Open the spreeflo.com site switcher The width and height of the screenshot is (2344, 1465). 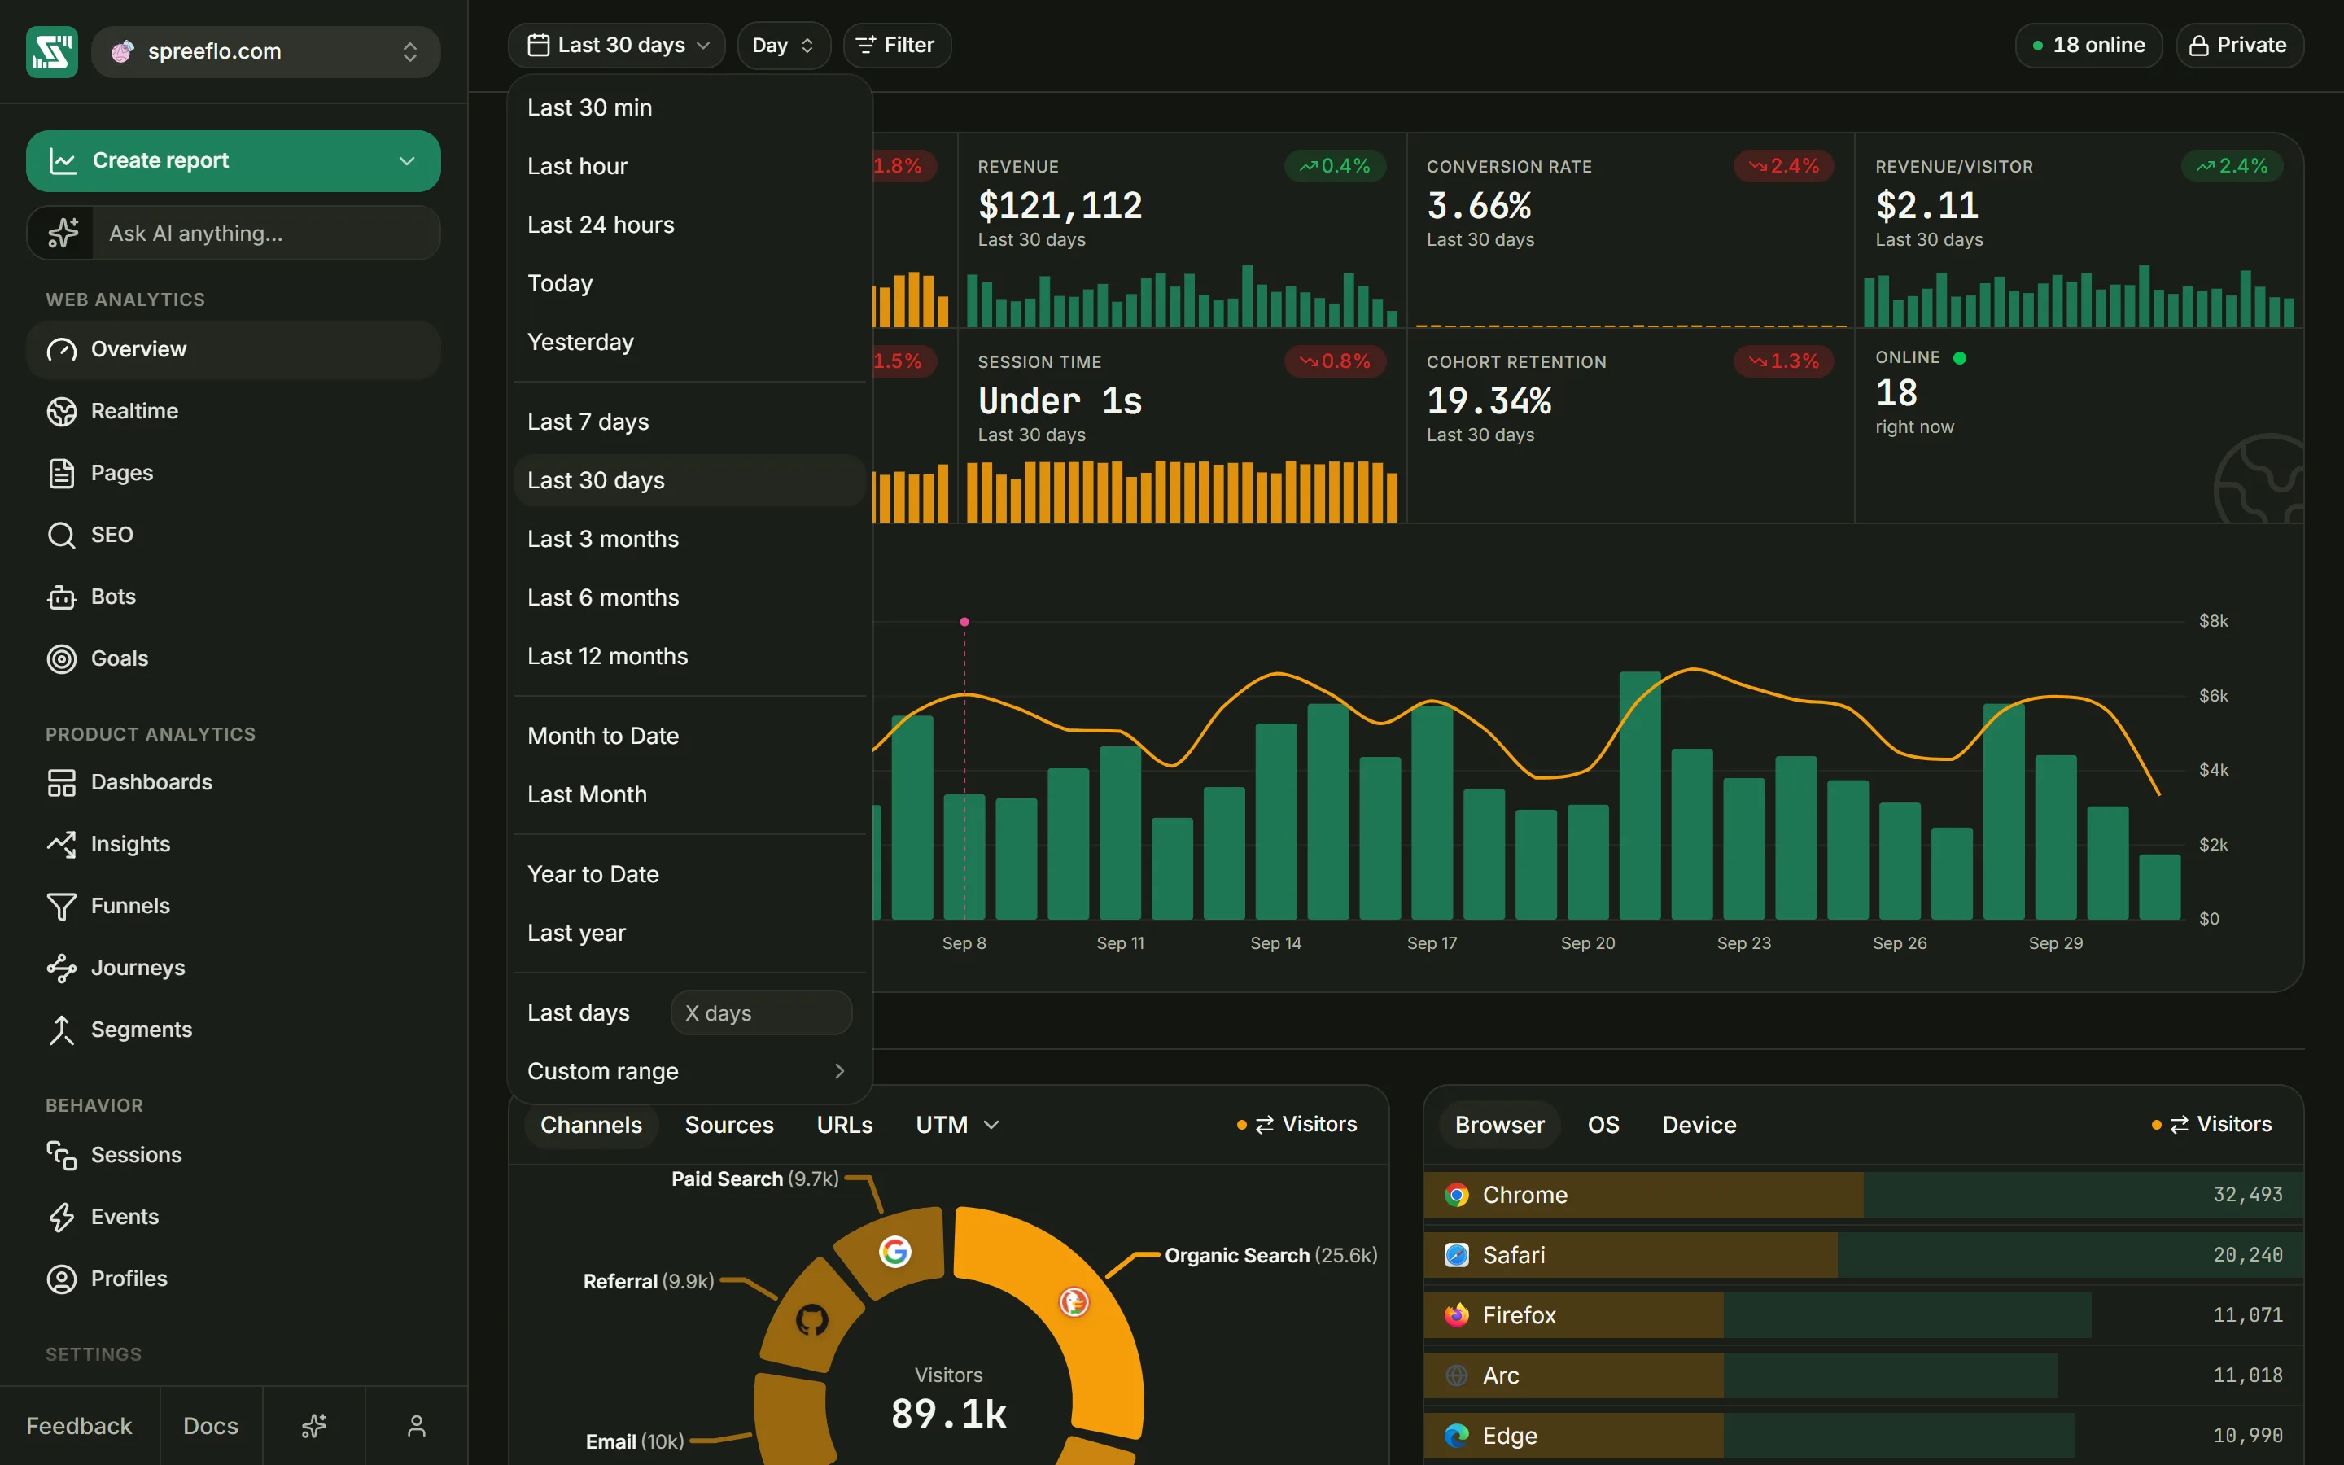coord(265,51)
